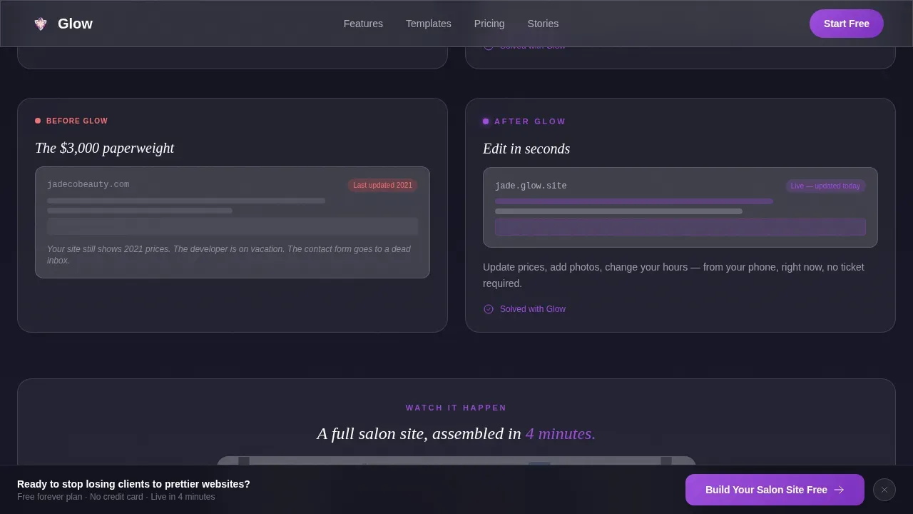913x514 pixels.
Task: Go to the Pricing section
Action: [489, 24]
